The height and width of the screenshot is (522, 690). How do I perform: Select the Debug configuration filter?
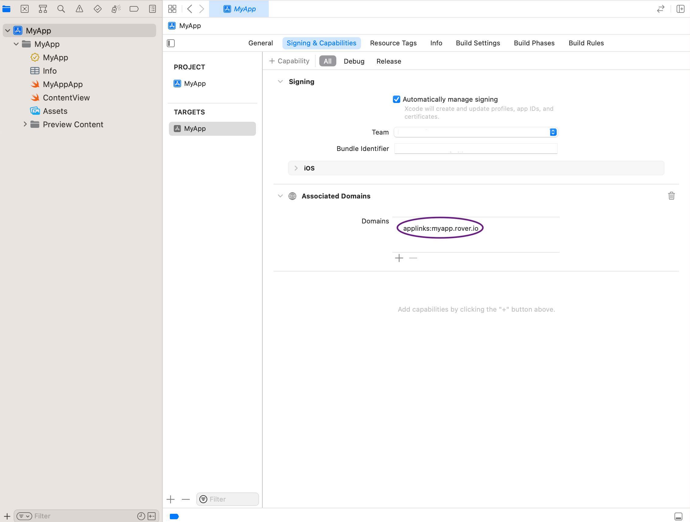point(354,61)
